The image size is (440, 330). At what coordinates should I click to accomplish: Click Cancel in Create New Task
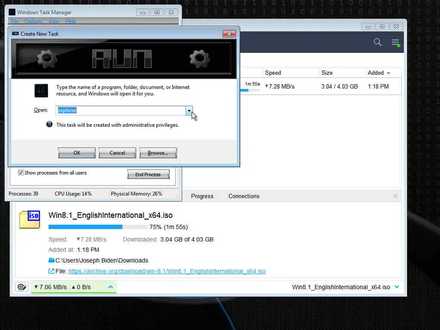[x=117, y=153]
